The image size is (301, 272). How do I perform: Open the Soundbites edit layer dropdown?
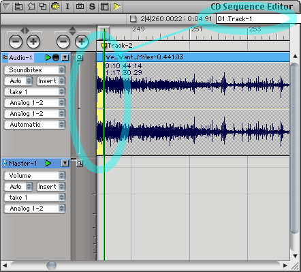(x=35, y=70)
